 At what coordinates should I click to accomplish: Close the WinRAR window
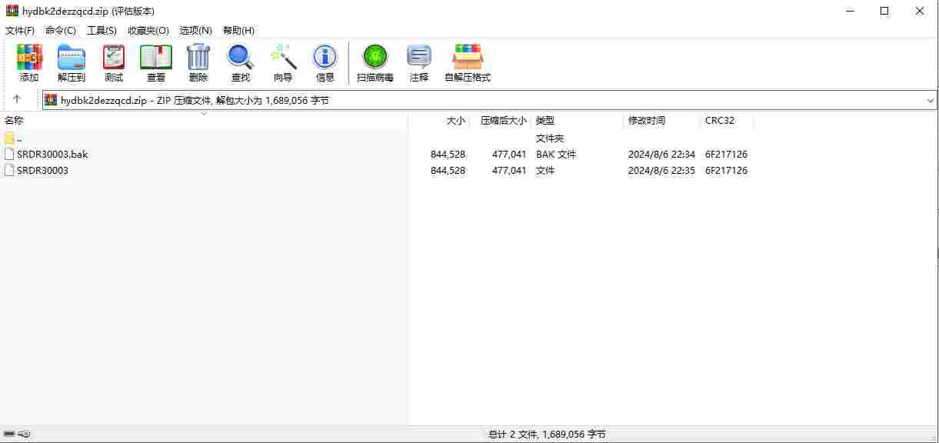pos(920,11)
